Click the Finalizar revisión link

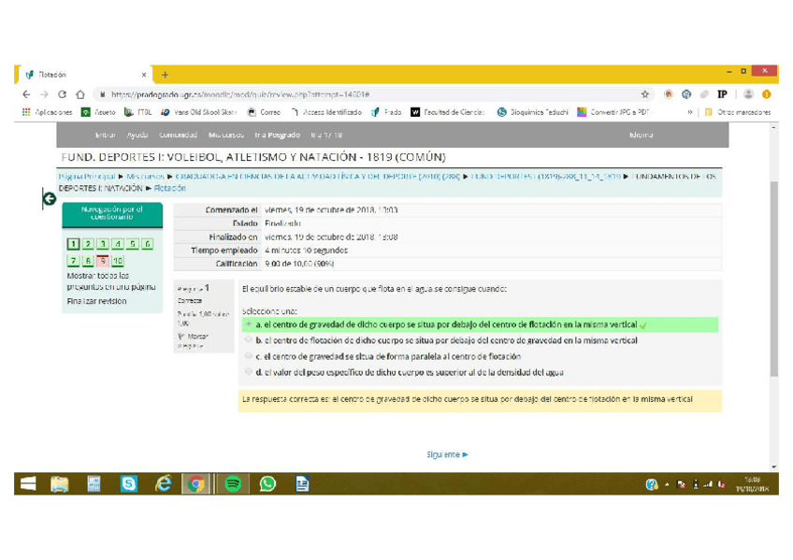(x=96, y=301)
